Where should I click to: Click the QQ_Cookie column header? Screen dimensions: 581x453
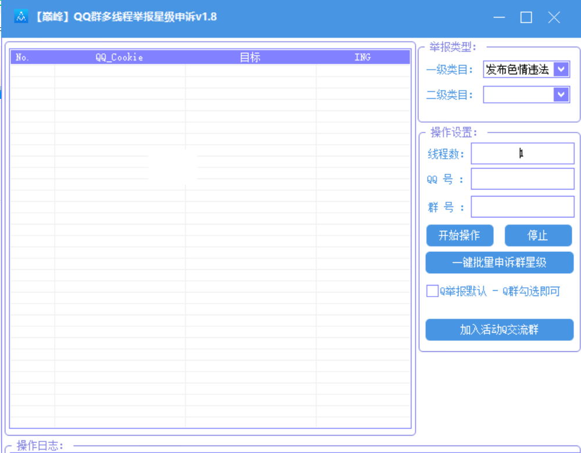point(119,57)
